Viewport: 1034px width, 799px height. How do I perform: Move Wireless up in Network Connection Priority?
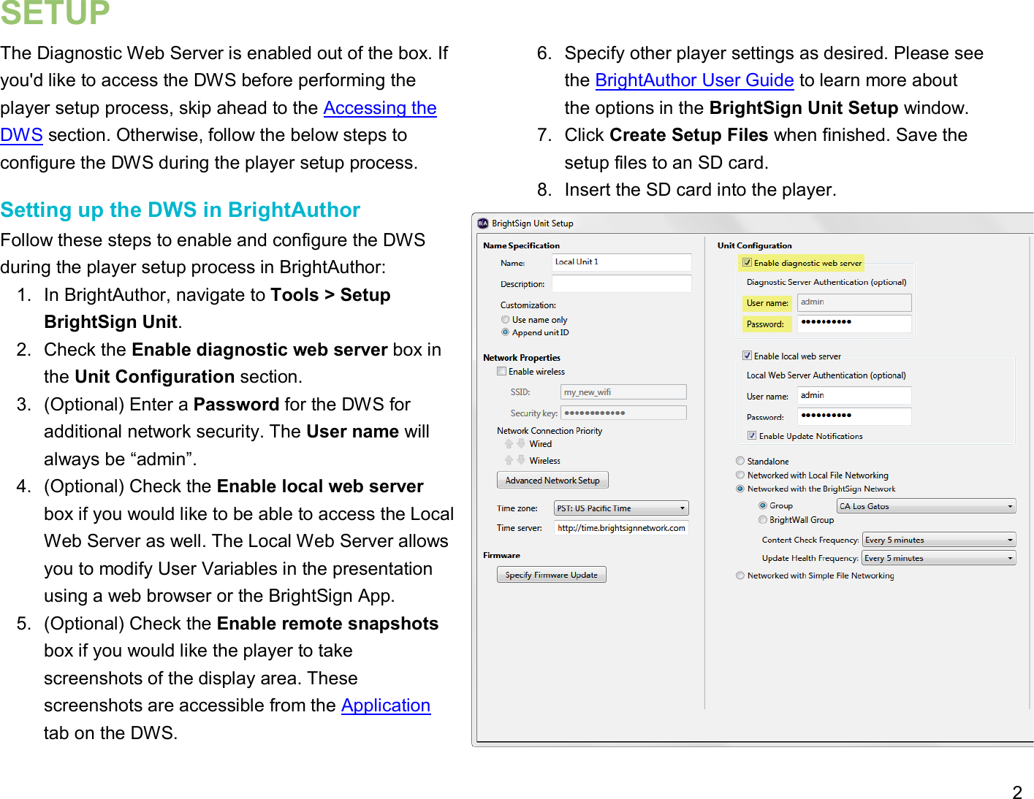[509, 460]
